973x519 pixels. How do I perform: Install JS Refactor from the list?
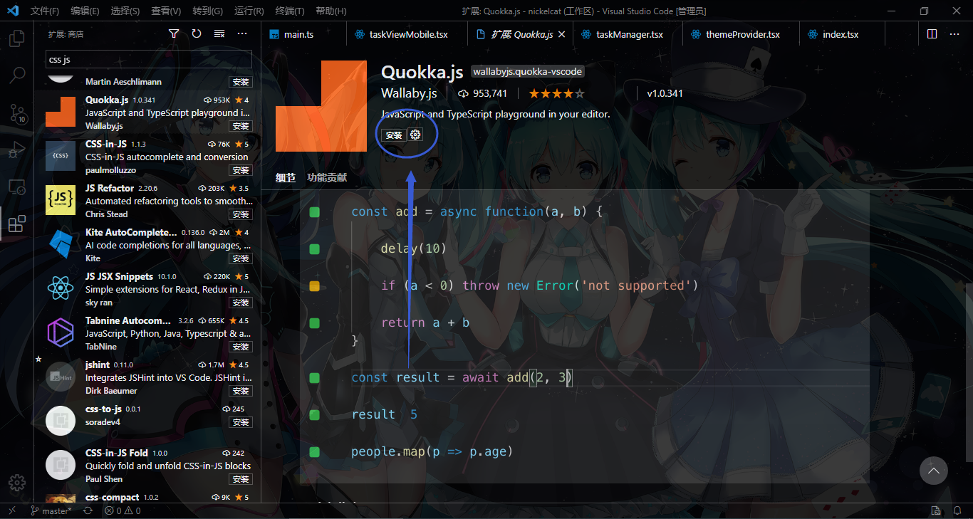tap(240, 214)
